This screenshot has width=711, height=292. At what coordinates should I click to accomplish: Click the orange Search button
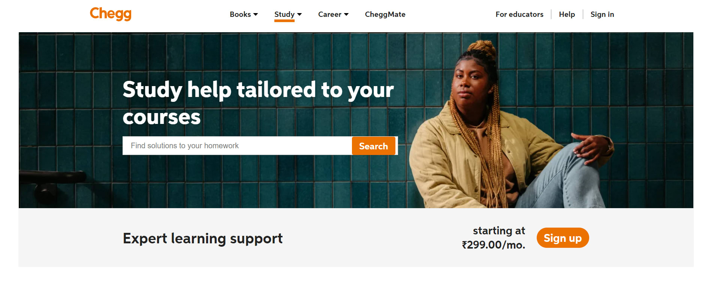(373, 146)
